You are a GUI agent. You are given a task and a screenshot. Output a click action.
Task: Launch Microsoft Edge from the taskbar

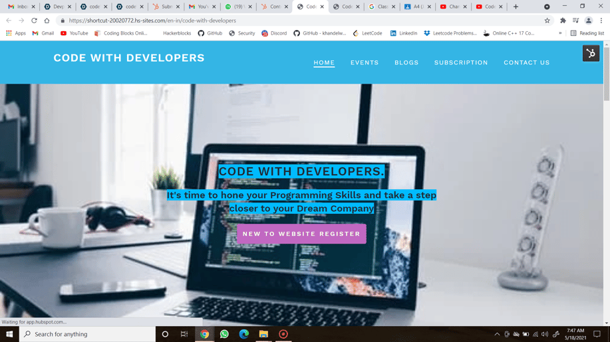coord(244,334)
